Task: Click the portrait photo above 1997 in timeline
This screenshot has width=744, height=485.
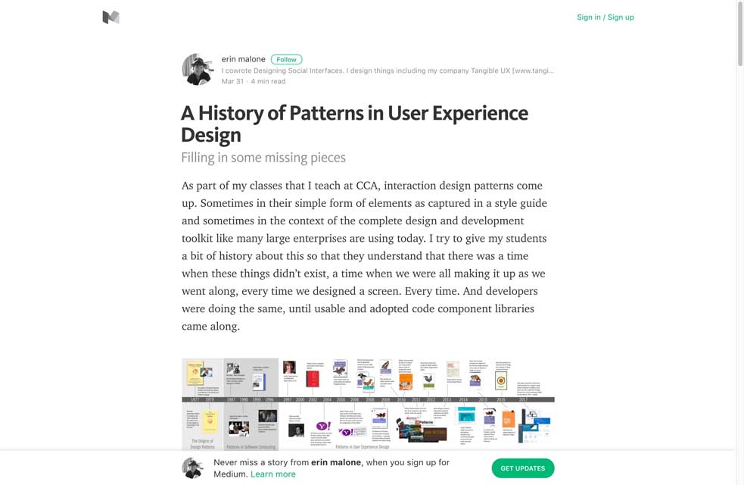Action: tap(289, 368)
